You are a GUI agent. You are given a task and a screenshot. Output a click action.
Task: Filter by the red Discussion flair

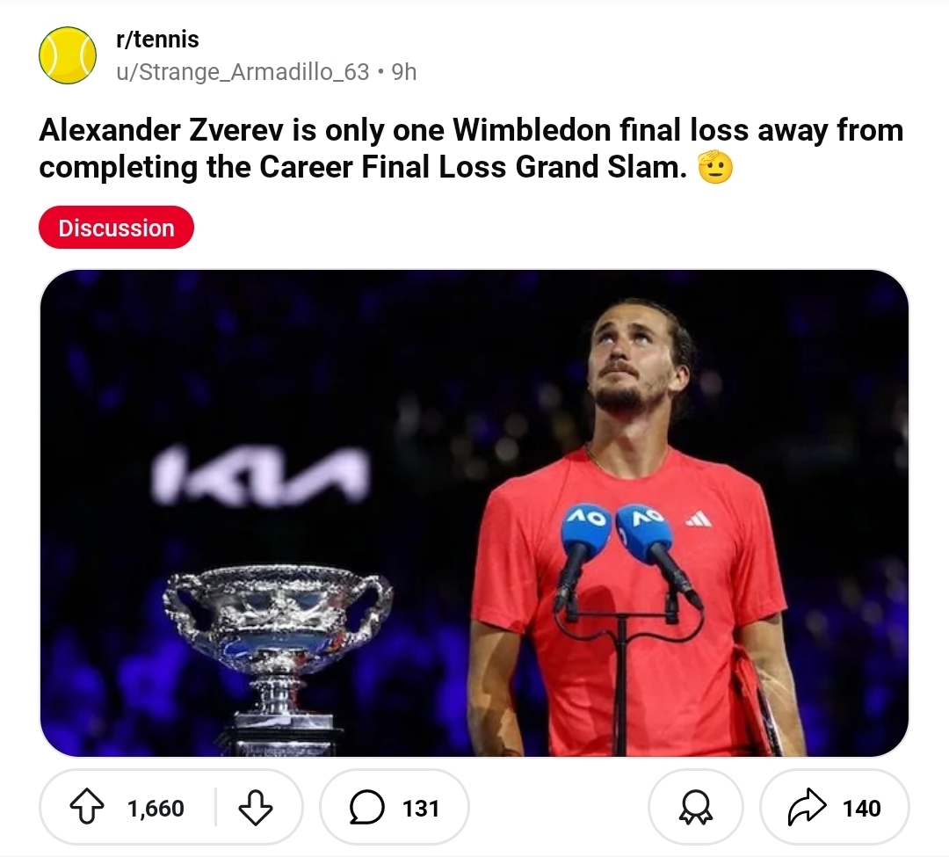[x=116, y=228]
